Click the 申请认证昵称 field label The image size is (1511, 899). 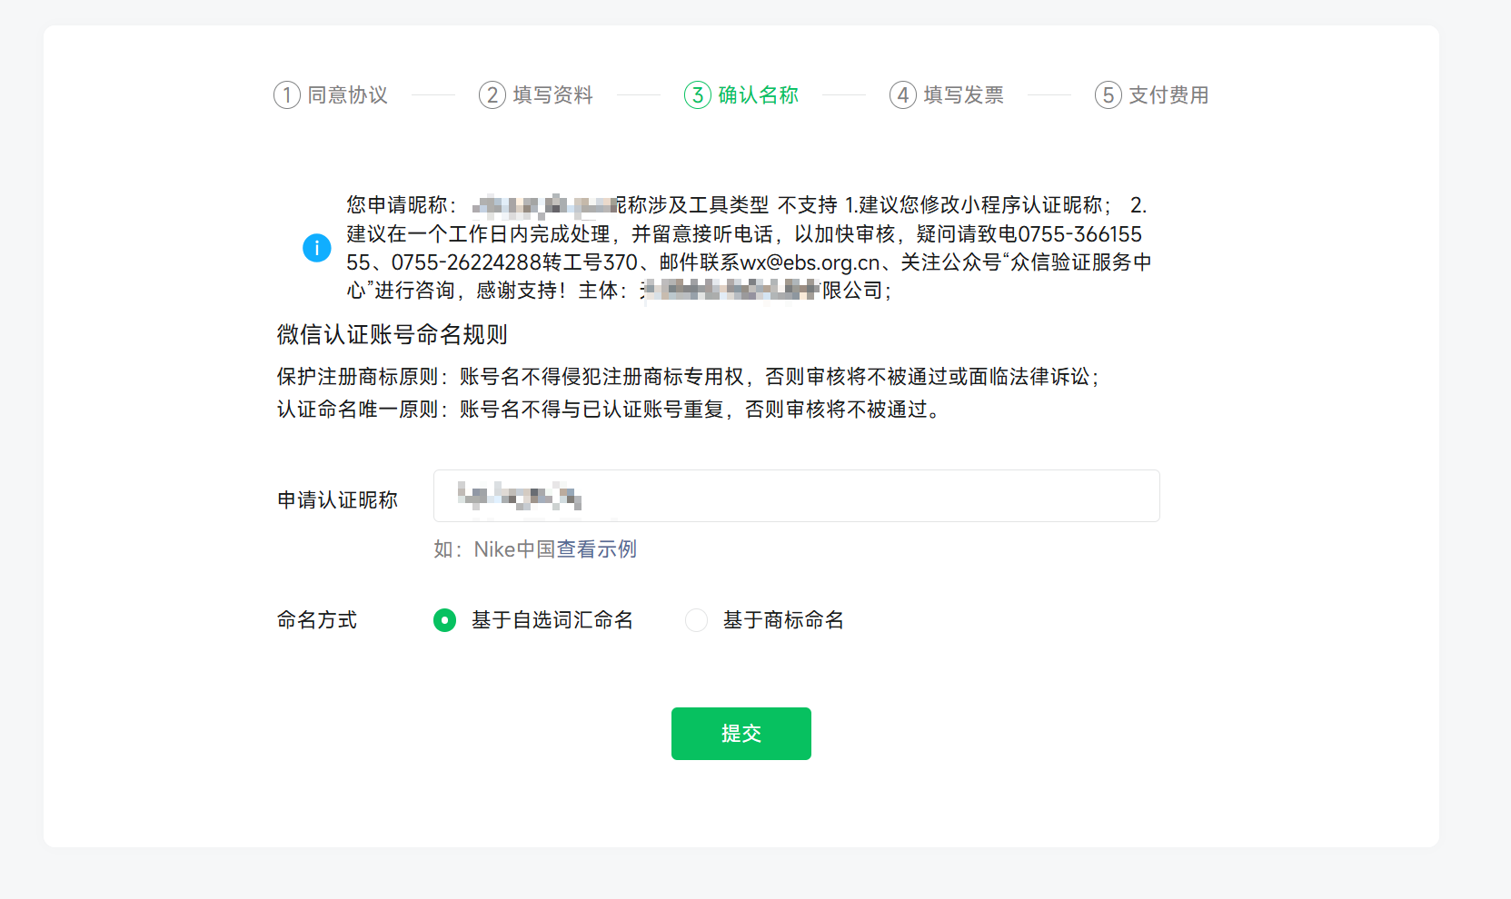(338, 500)
